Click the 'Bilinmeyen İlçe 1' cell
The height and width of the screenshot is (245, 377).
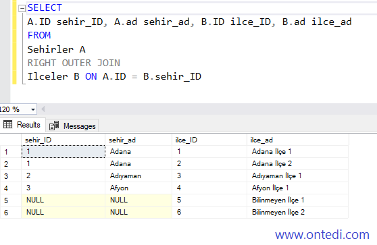coord(298,200)
